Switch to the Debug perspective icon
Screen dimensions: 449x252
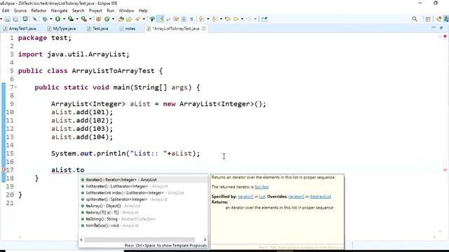click(x=446, y=19)
